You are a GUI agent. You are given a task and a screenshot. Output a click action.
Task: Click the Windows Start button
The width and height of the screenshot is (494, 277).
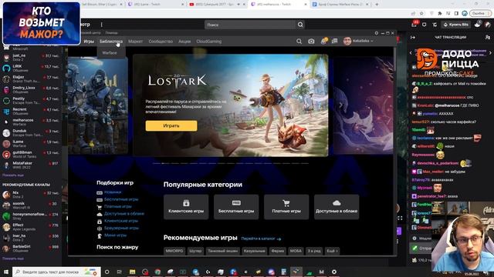click(5, 272)
